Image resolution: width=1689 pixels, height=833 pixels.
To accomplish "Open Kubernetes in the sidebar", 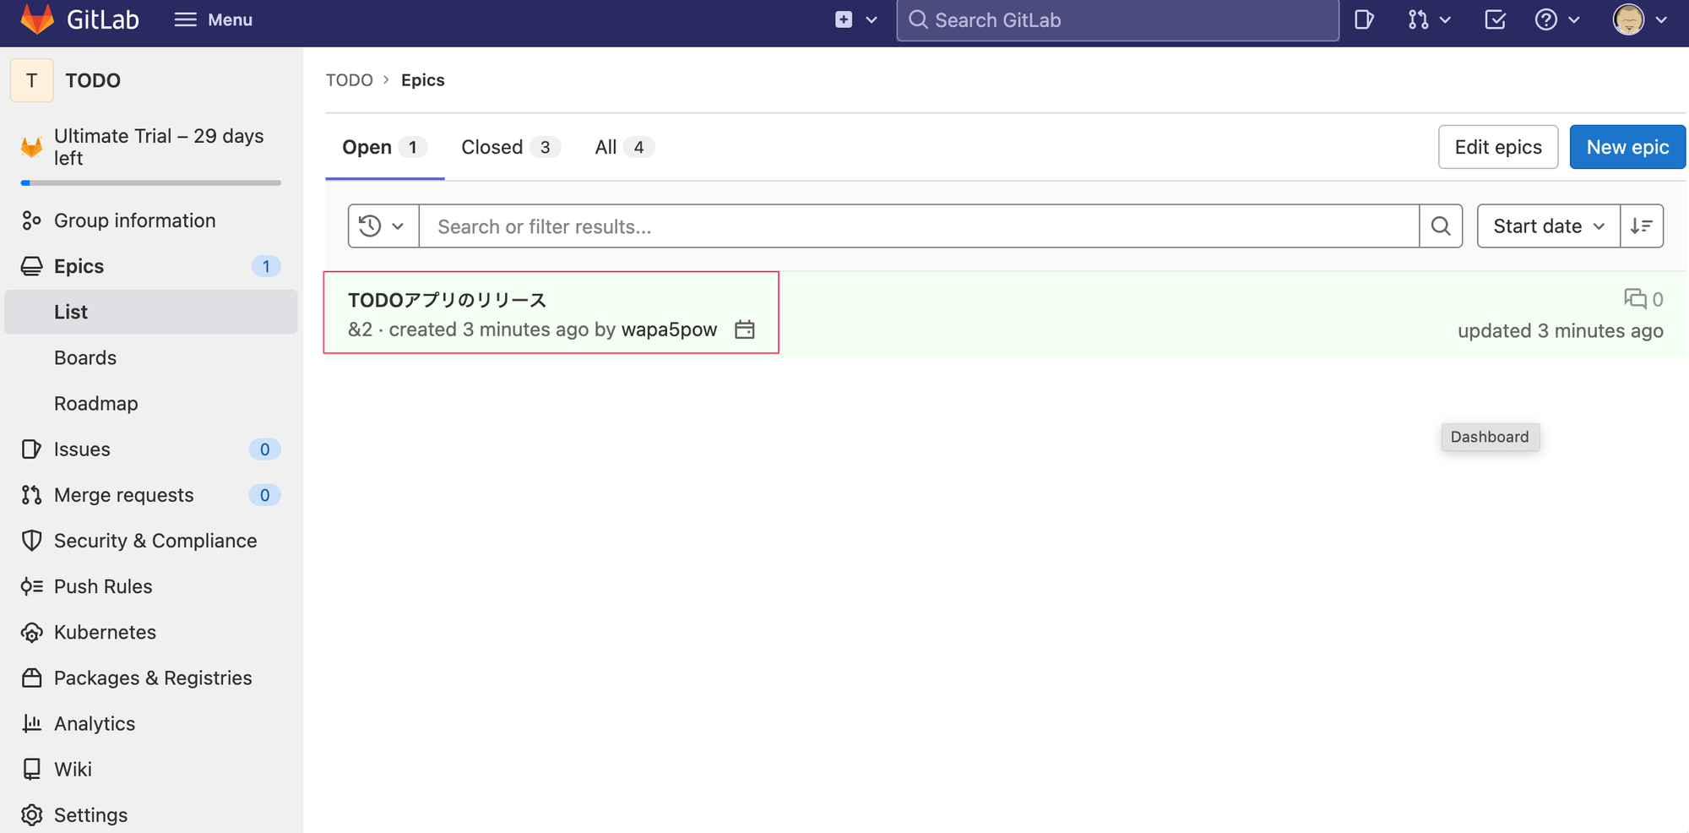I will [105, 632].
